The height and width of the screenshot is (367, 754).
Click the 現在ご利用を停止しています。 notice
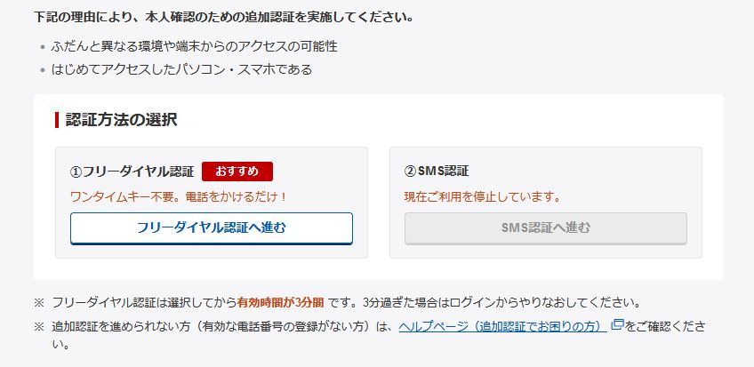(x=483, y=196)
